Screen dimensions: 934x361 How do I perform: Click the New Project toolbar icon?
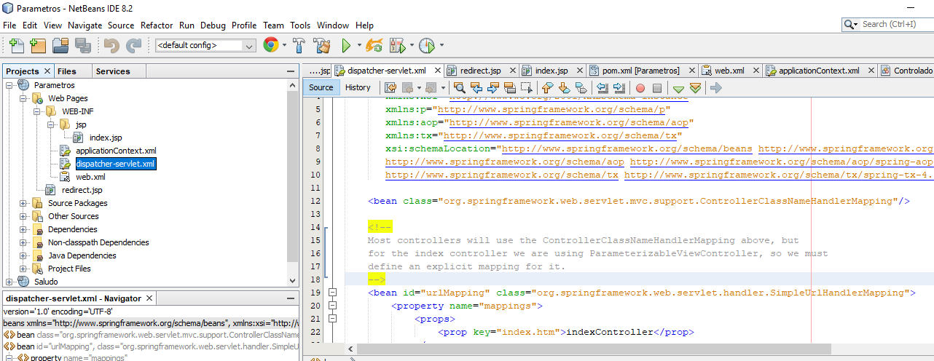click(38, 46)
